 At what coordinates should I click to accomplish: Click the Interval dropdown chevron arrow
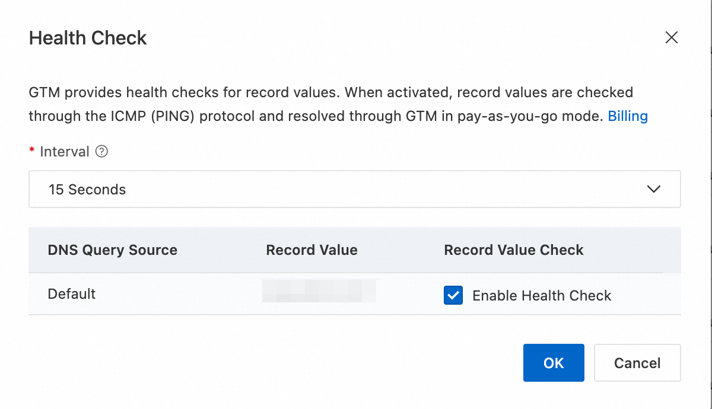click(x=653, y=190)
